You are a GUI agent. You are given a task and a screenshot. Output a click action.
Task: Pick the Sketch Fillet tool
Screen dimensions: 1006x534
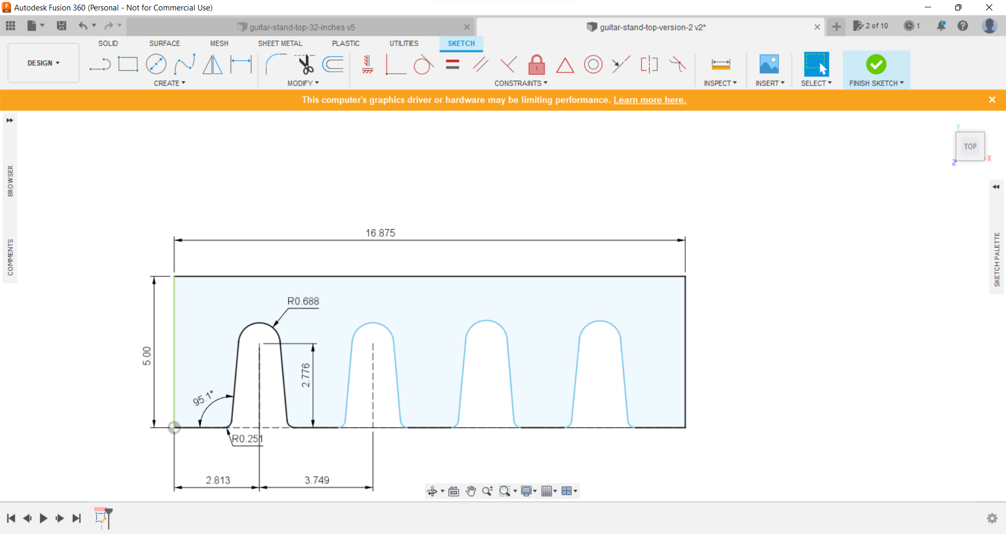275,64
